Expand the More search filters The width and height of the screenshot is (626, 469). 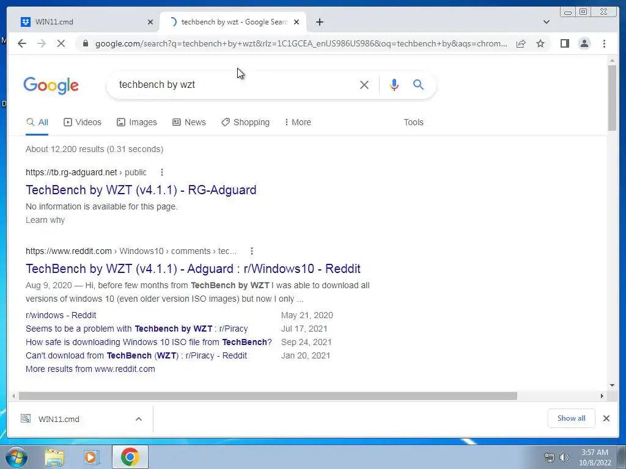298,122
